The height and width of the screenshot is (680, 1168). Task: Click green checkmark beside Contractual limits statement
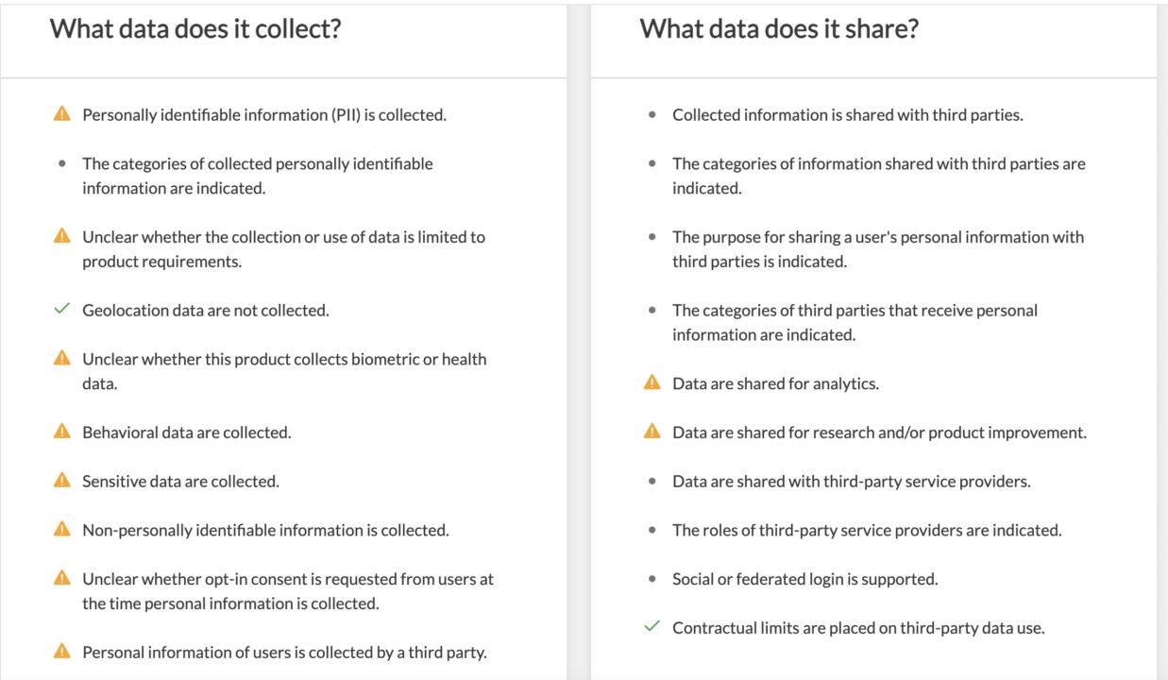[x=652, y=627]
